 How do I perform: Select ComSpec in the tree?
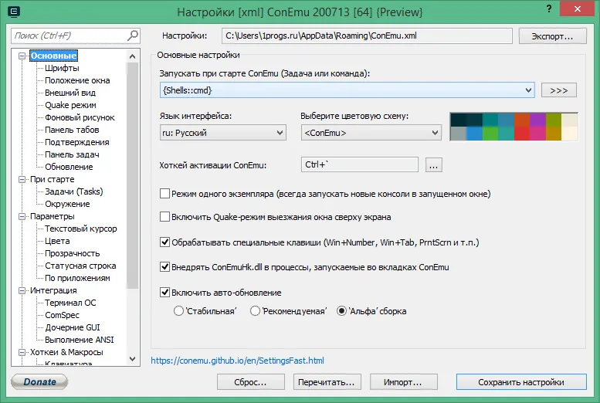(62, 315)
